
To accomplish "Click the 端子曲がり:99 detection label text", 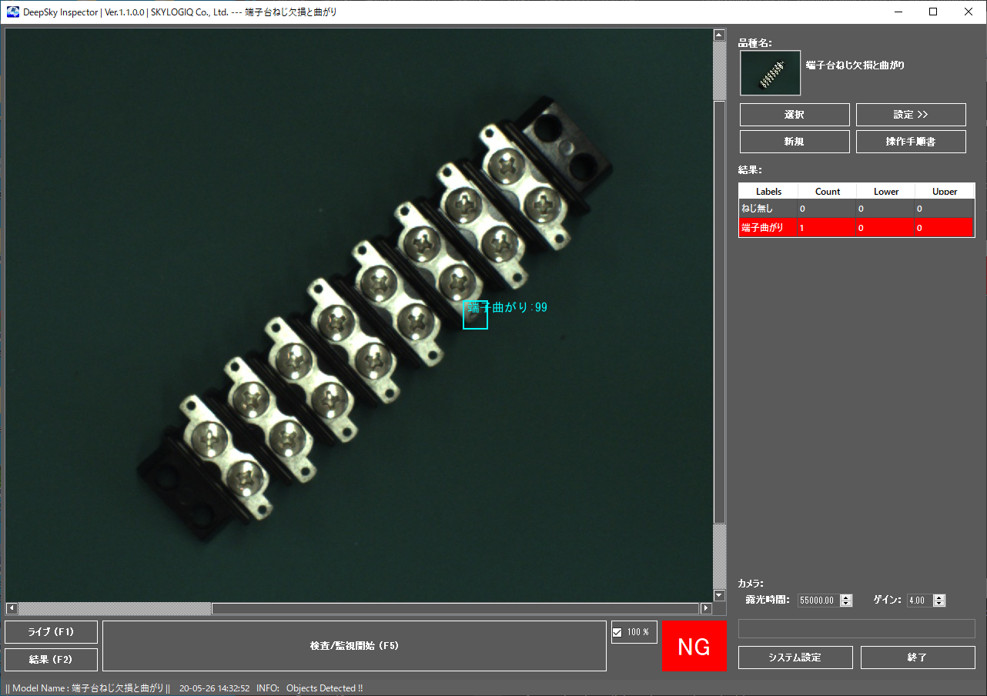I will [x=508, y=307].
